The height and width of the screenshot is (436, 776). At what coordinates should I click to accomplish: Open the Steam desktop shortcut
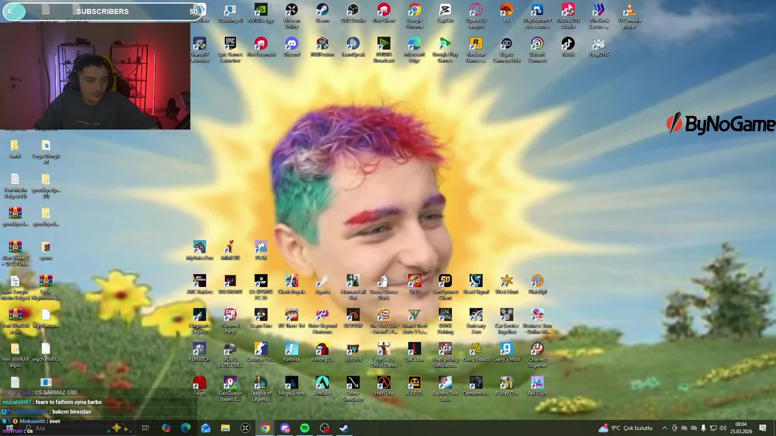tap(322, 13)
